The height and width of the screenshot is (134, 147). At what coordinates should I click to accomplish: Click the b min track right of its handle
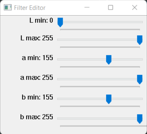(x=127, y=99)
